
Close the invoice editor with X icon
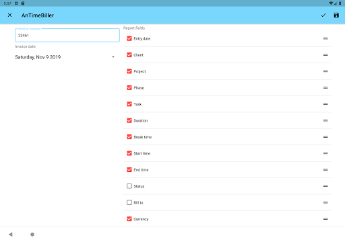pyautogui.click(x=9, y=15)
